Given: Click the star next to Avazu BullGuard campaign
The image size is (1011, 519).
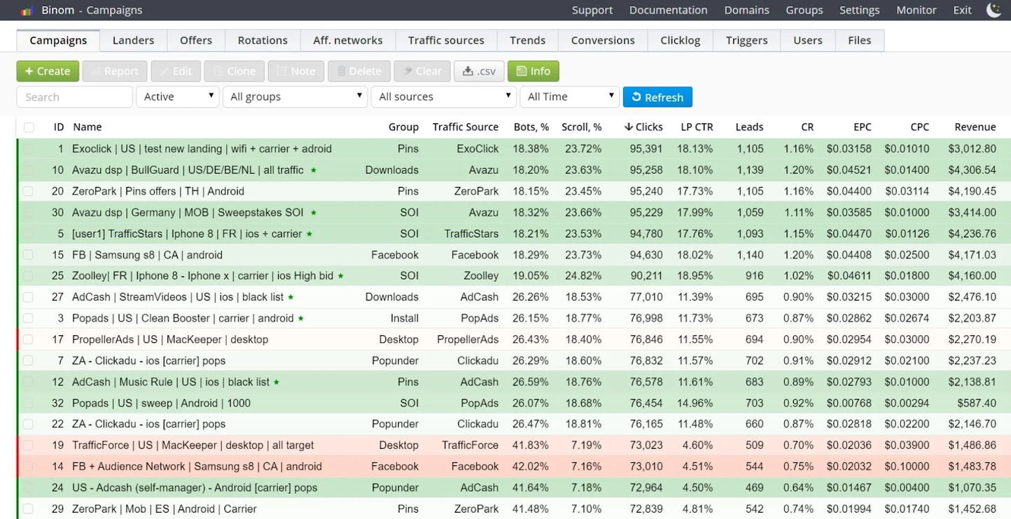Looking at the screenshot, I should tap(314, 170).
